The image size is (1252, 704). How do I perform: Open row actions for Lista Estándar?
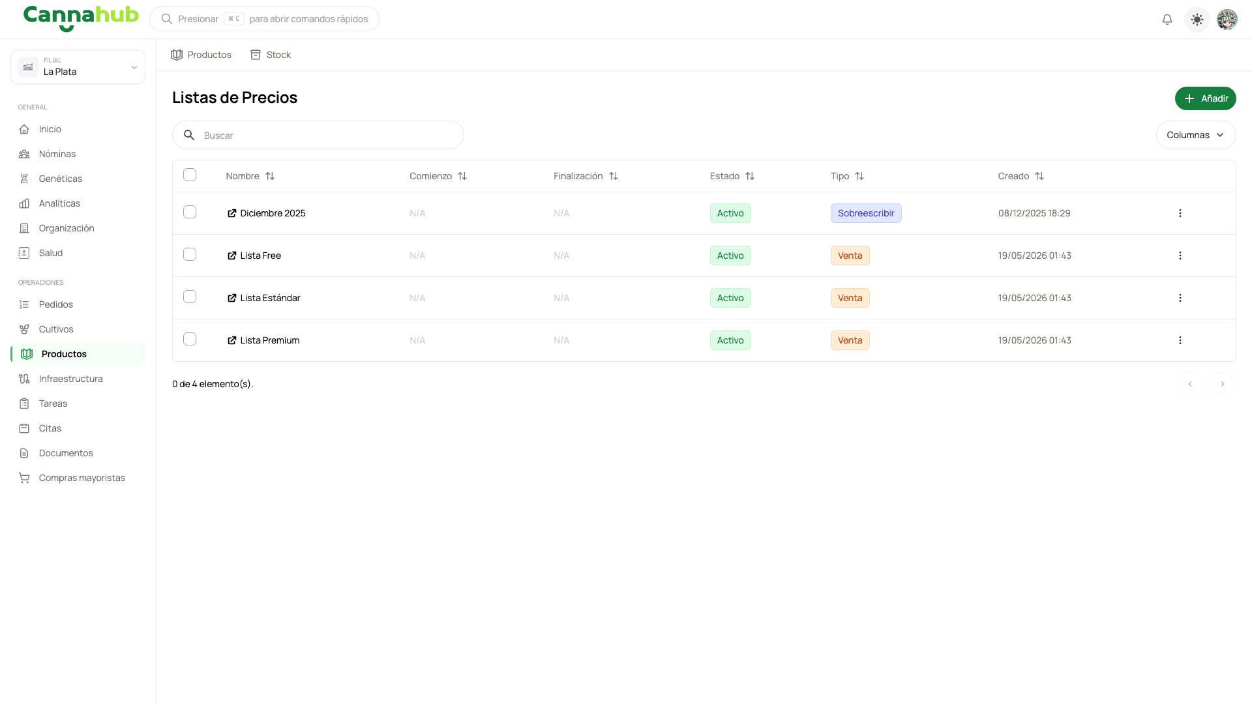[1180, 298]
